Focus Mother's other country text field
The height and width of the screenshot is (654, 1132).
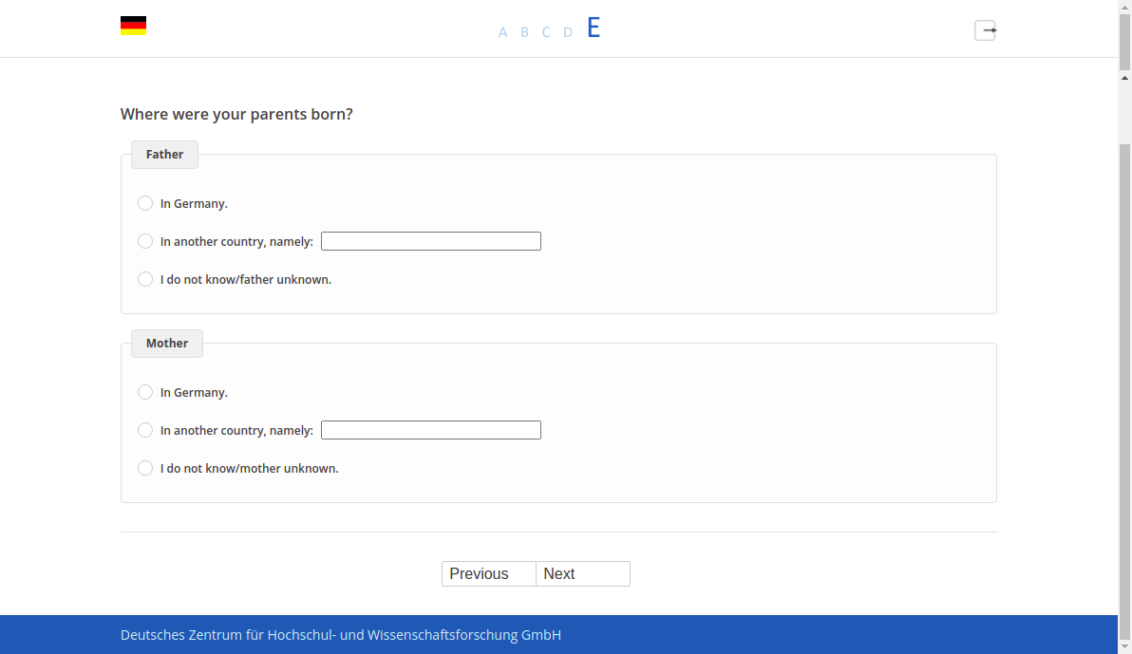point(431,430)
